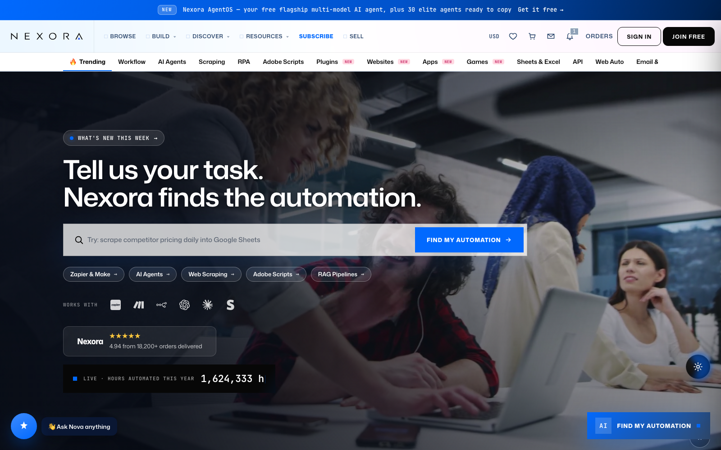This screenshot has width=721, height=450.
Task: Select the Apps category tab
Action: (x=438, y=62)
